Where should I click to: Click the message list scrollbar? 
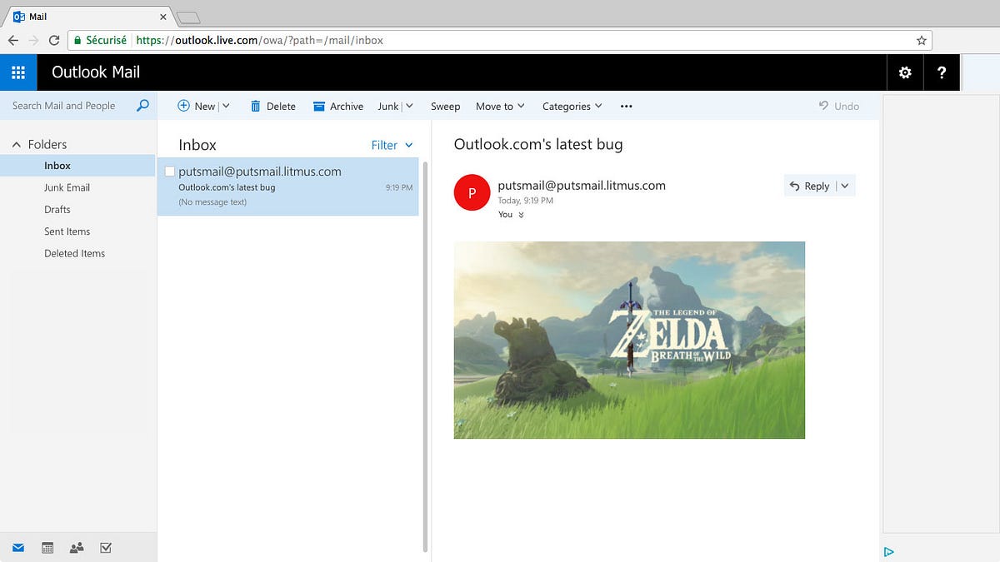[x=426, y=358]
